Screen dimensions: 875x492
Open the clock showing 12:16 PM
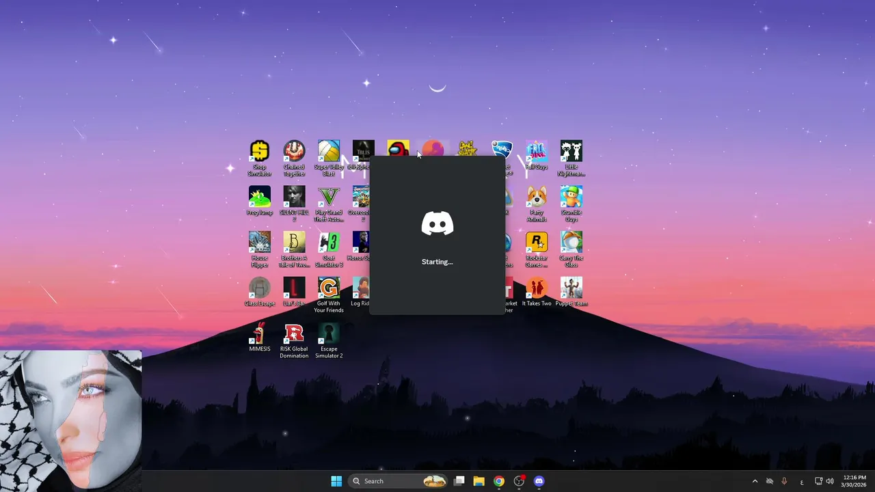pyautogui.click(x=854, y=481)
